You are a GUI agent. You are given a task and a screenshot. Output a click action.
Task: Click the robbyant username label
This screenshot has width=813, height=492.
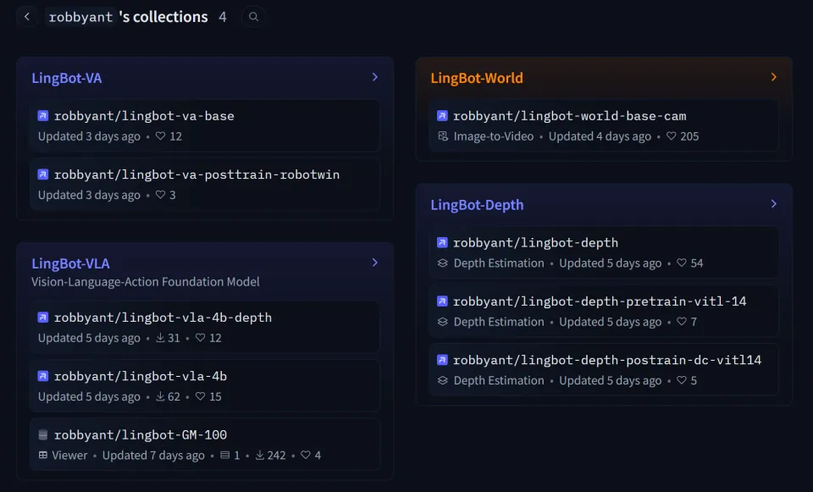coord(80,17)
